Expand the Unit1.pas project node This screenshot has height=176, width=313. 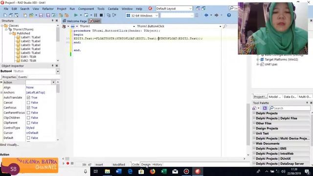point(258,64)
